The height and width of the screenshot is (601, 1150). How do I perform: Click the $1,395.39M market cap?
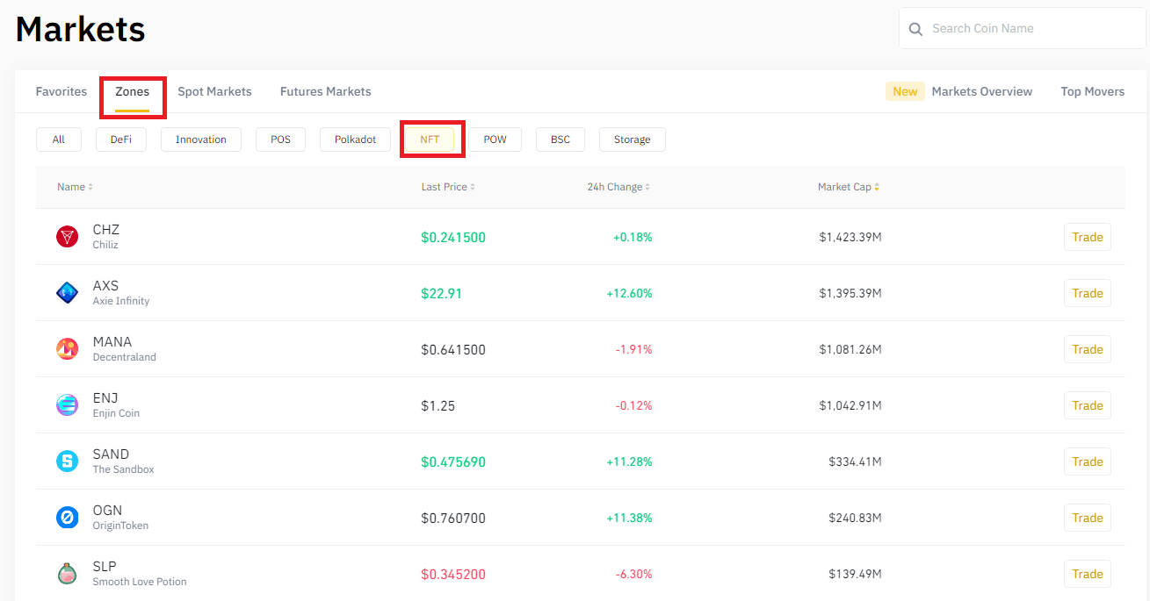[x=850, y=294]
